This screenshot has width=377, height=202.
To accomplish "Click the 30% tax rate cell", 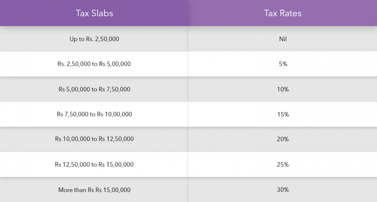I will (x=283, y=190).
